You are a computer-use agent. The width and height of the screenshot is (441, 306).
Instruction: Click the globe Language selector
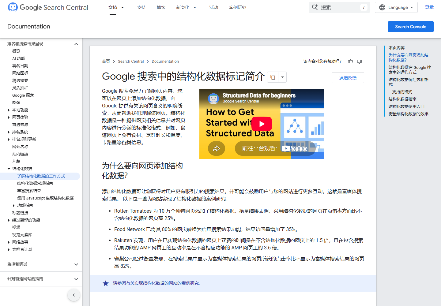pos(396,7)
